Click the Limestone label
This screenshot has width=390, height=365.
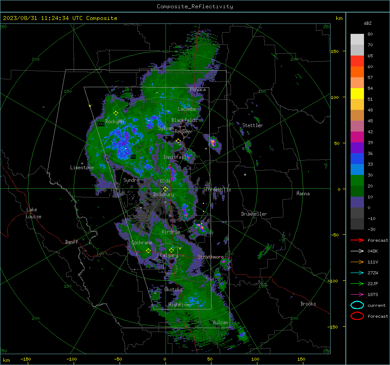click(82, 168)
